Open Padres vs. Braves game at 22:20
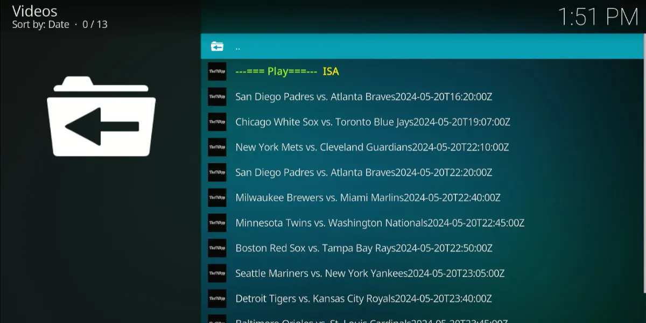 pos(363,172)
